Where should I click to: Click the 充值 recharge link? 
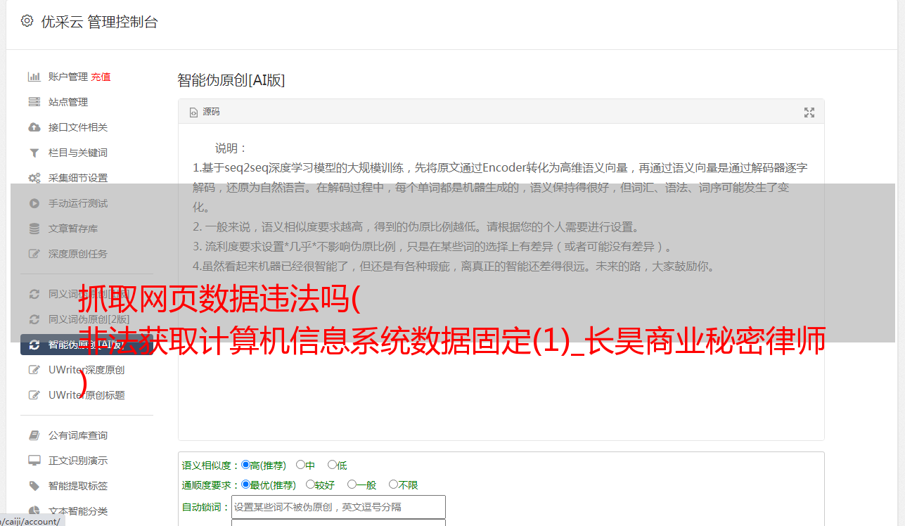(101, 77)
